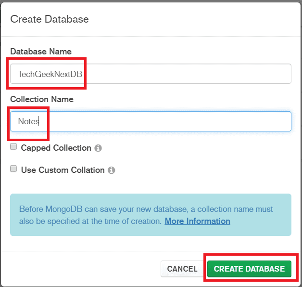302x287 pixels.
Task: Click the 'Before MongoDB can save' notice text
Action: coord(146,215)
